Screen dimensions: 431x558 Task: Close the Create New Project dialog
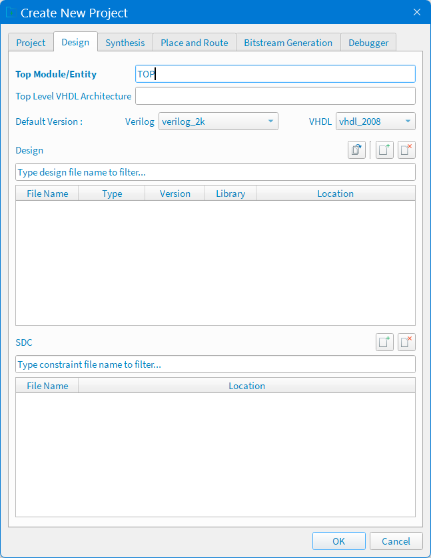pyautogui.click(x=417, y=13)
